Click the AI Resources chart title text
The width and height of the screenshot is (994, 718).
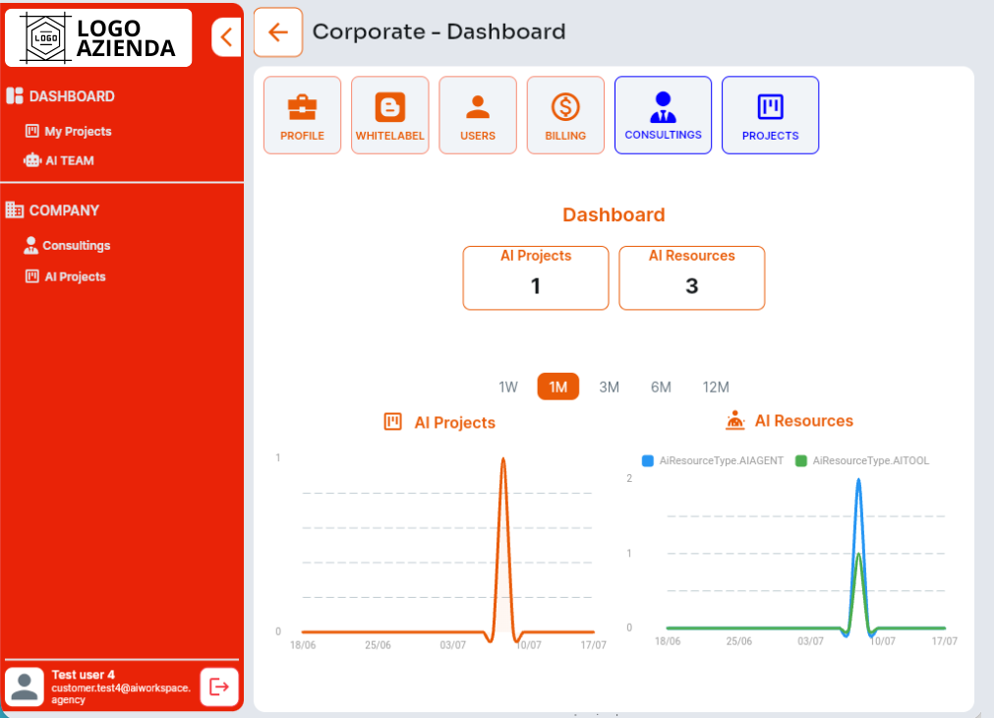(804, 421)
